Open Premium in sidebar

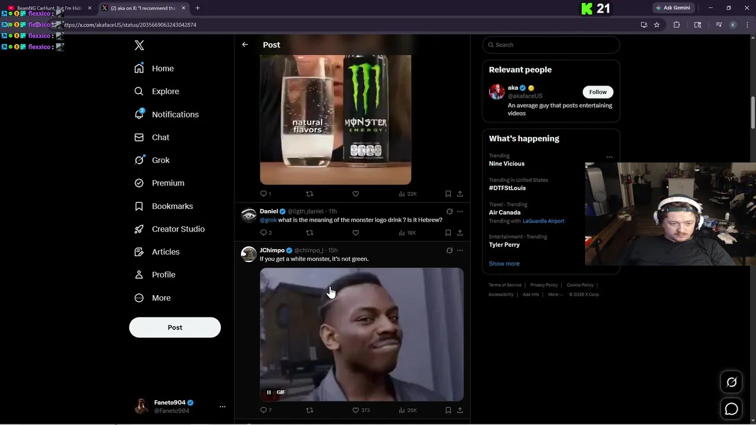click(159, 183)
